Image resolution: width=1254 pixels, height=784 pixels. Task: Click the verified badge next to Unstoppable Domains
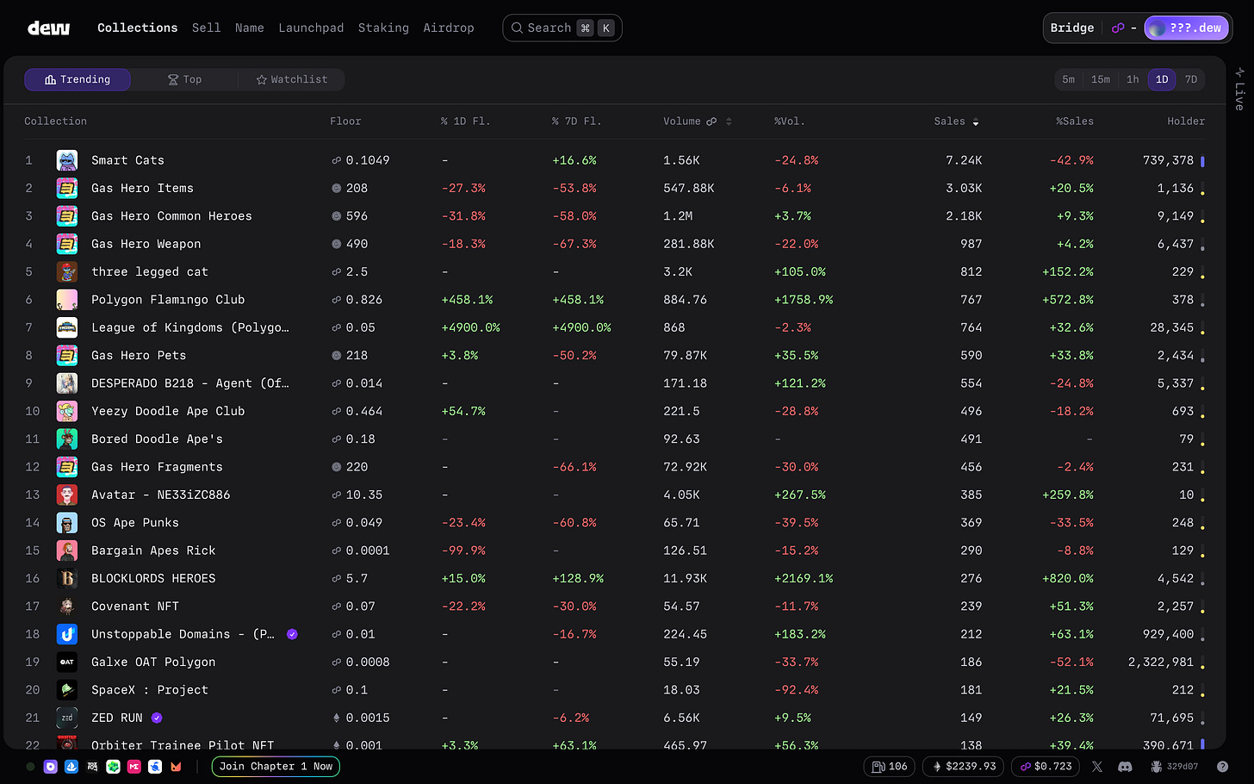[292, 634]
